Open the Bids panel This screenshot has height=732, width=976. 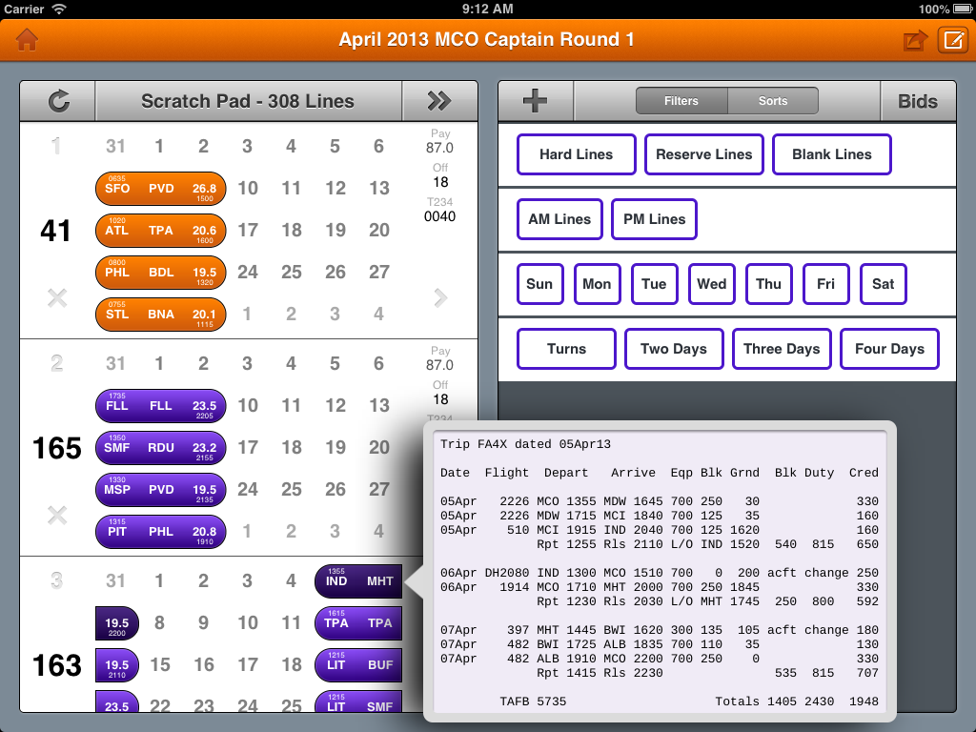(x=918, y=101)
